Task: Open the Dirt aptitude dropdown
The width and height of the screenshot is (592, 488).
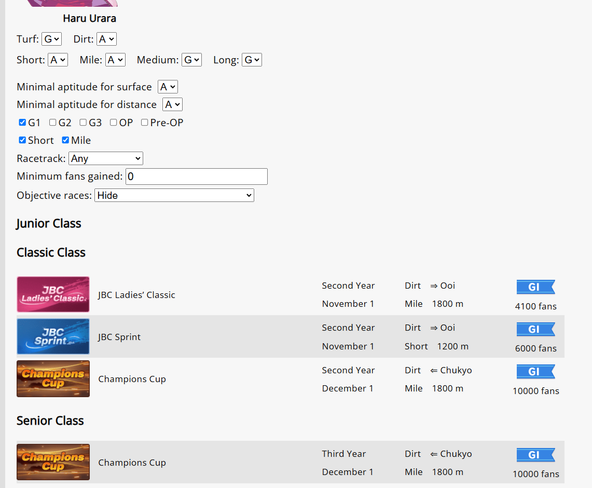Action: point(106,39)
